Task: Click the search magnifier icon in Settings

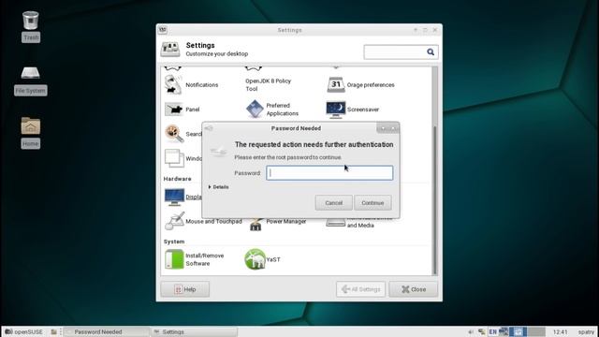Action: [431, 52]
